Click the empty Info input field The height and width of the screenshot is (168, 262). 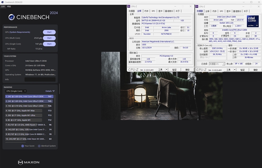pyautogui.click(x=40, y=79)
